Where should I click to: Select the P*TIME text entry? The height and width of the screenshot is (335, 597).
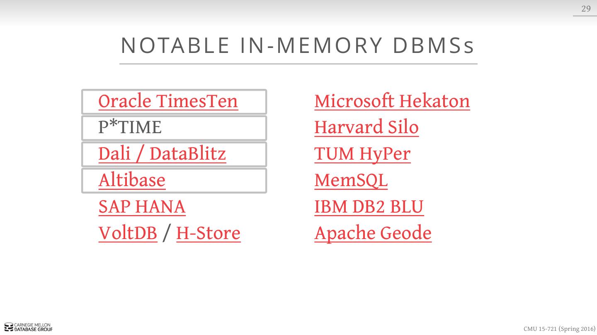pos(130,128)
